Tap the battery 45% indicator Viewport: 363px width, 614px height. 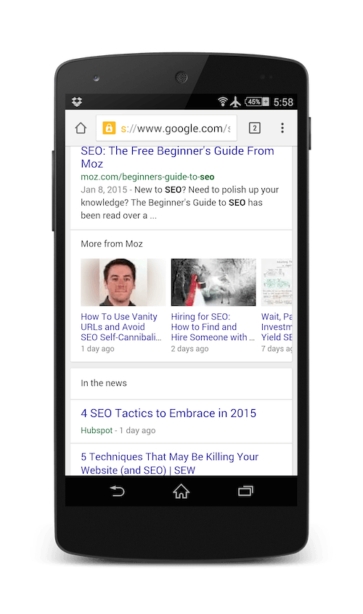click(x=257, y=102)
